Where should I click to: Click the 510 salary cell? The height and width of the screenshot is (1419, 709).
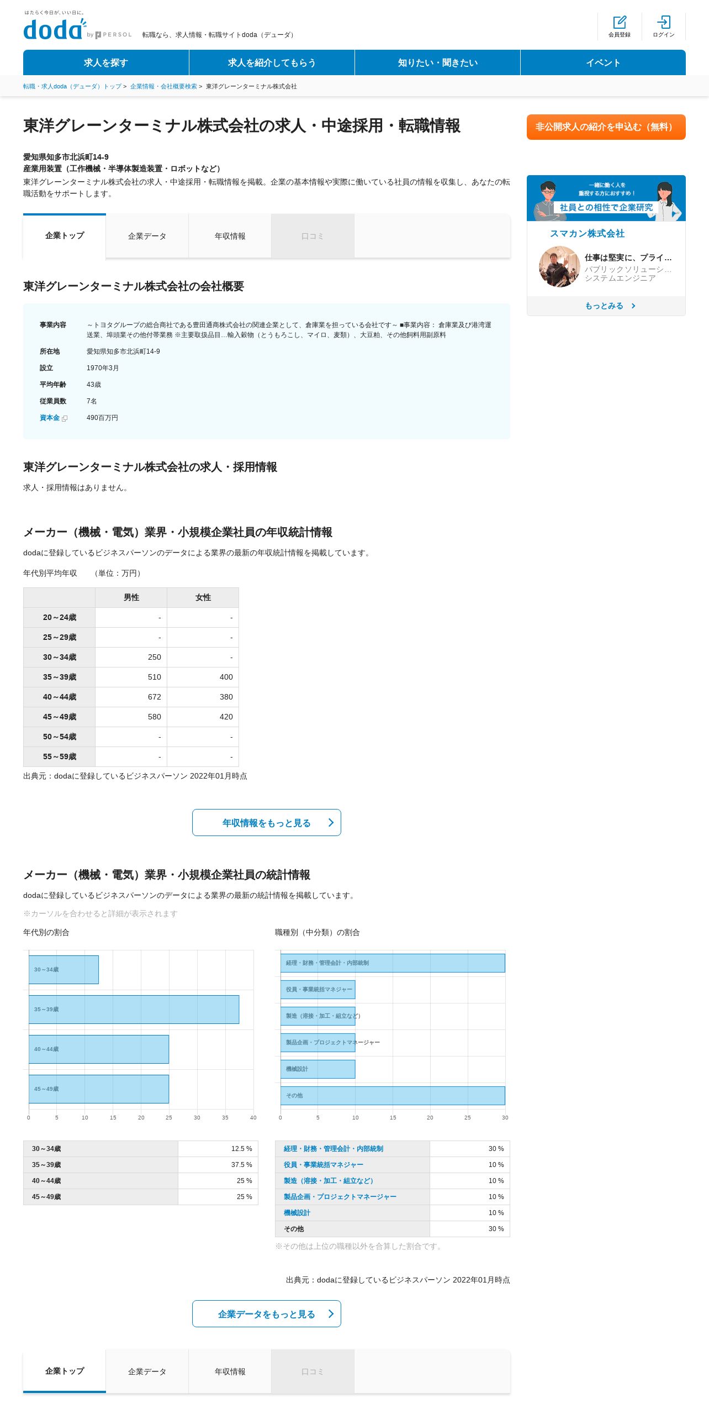pyautogui.click(x=131, y=677)
